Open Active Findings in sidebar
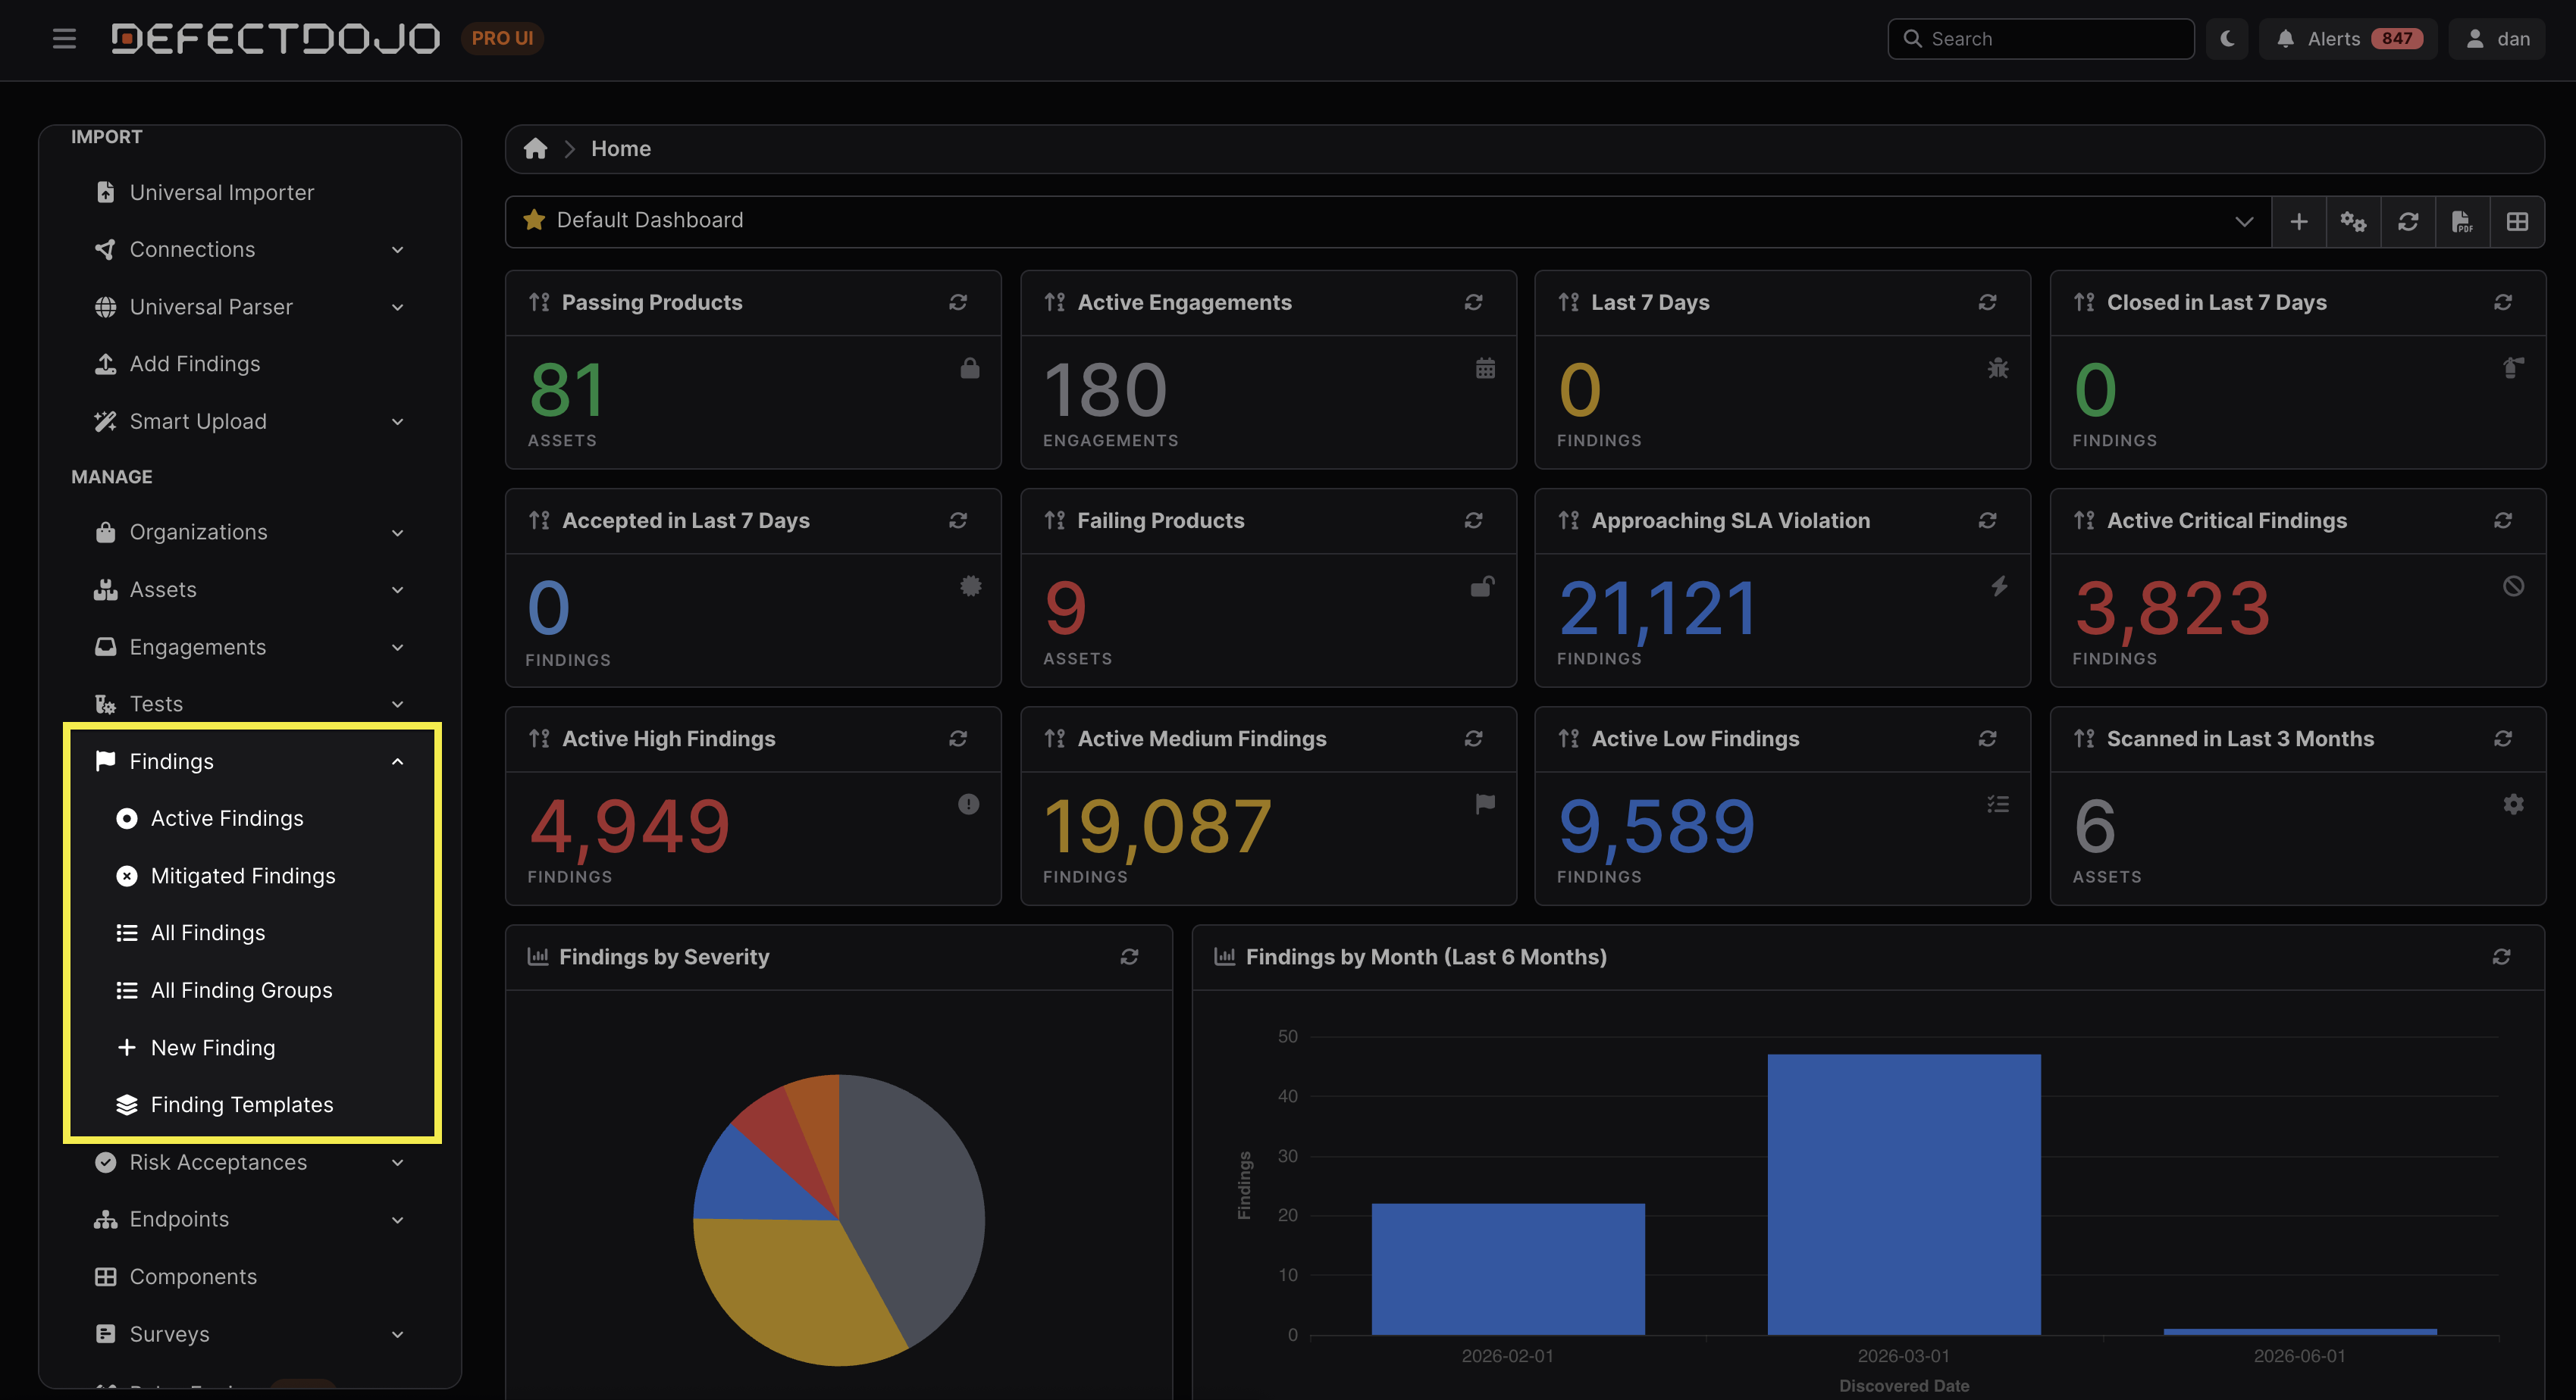Image resolution: width=2576 pixels, height=1400 pixels. [227, 818]
